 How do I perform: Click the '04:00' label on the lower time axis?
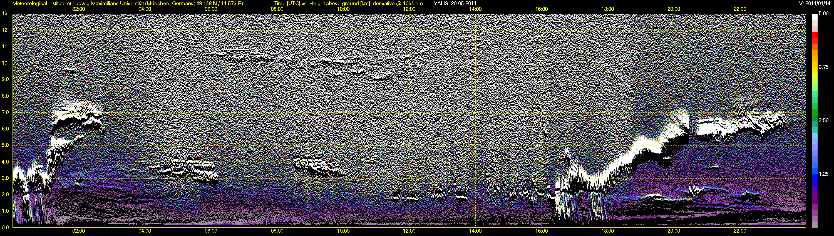coord(145,231)
